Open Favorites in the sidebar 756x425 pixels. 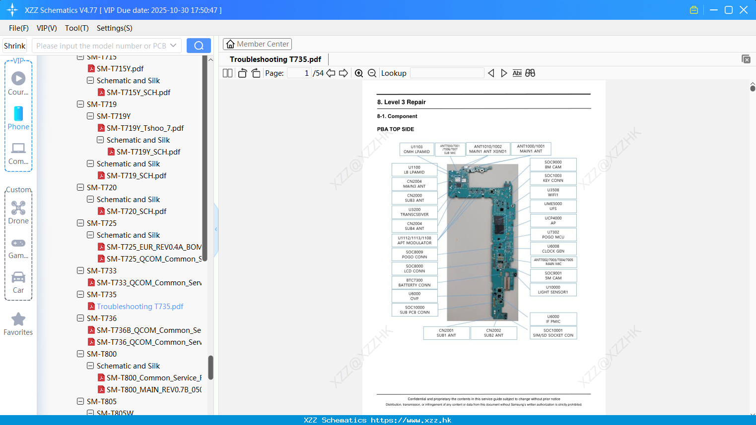pyautogui.click(x=18, y=324)
